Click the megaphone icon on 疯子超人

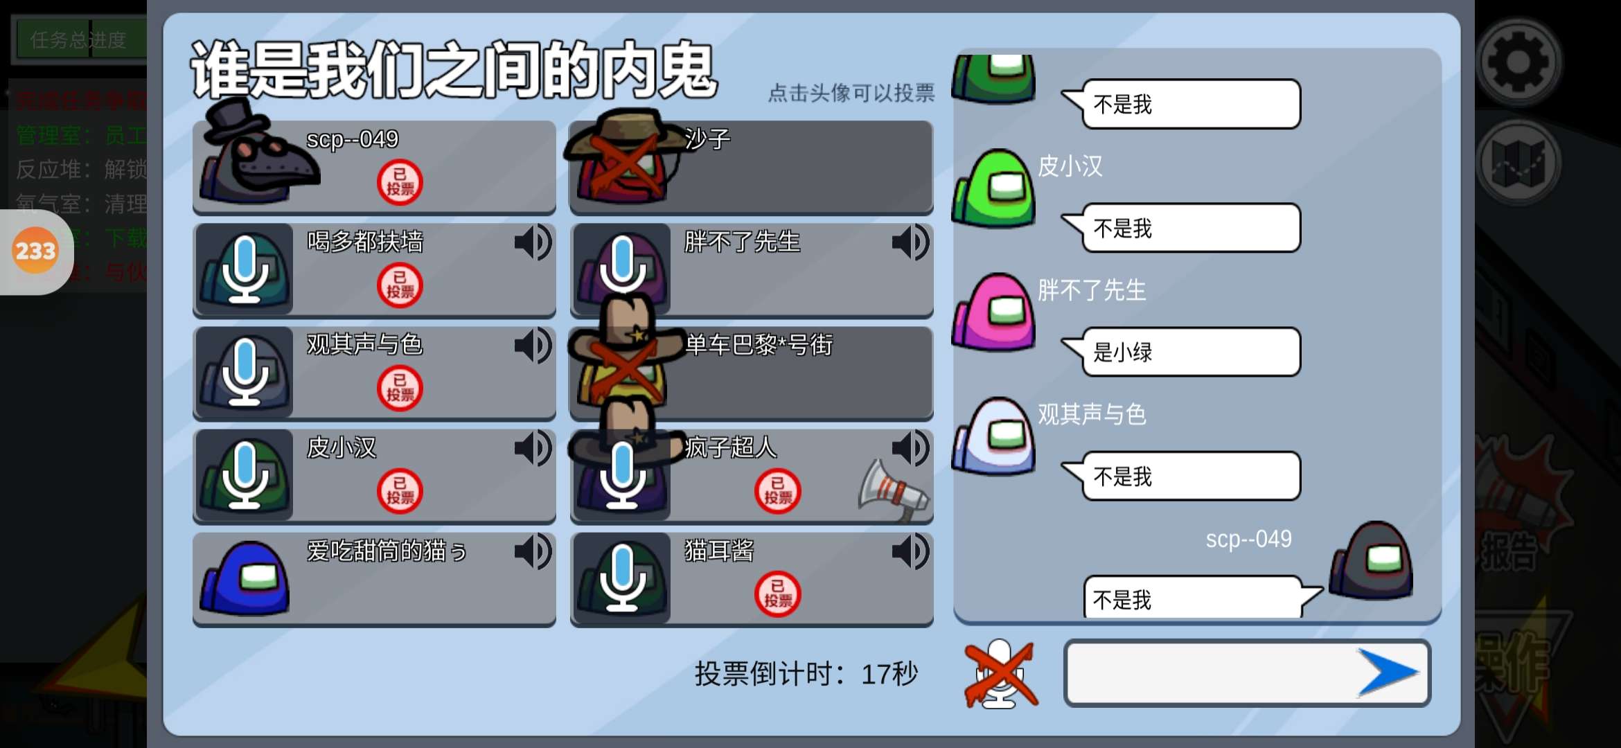[893, 490]
